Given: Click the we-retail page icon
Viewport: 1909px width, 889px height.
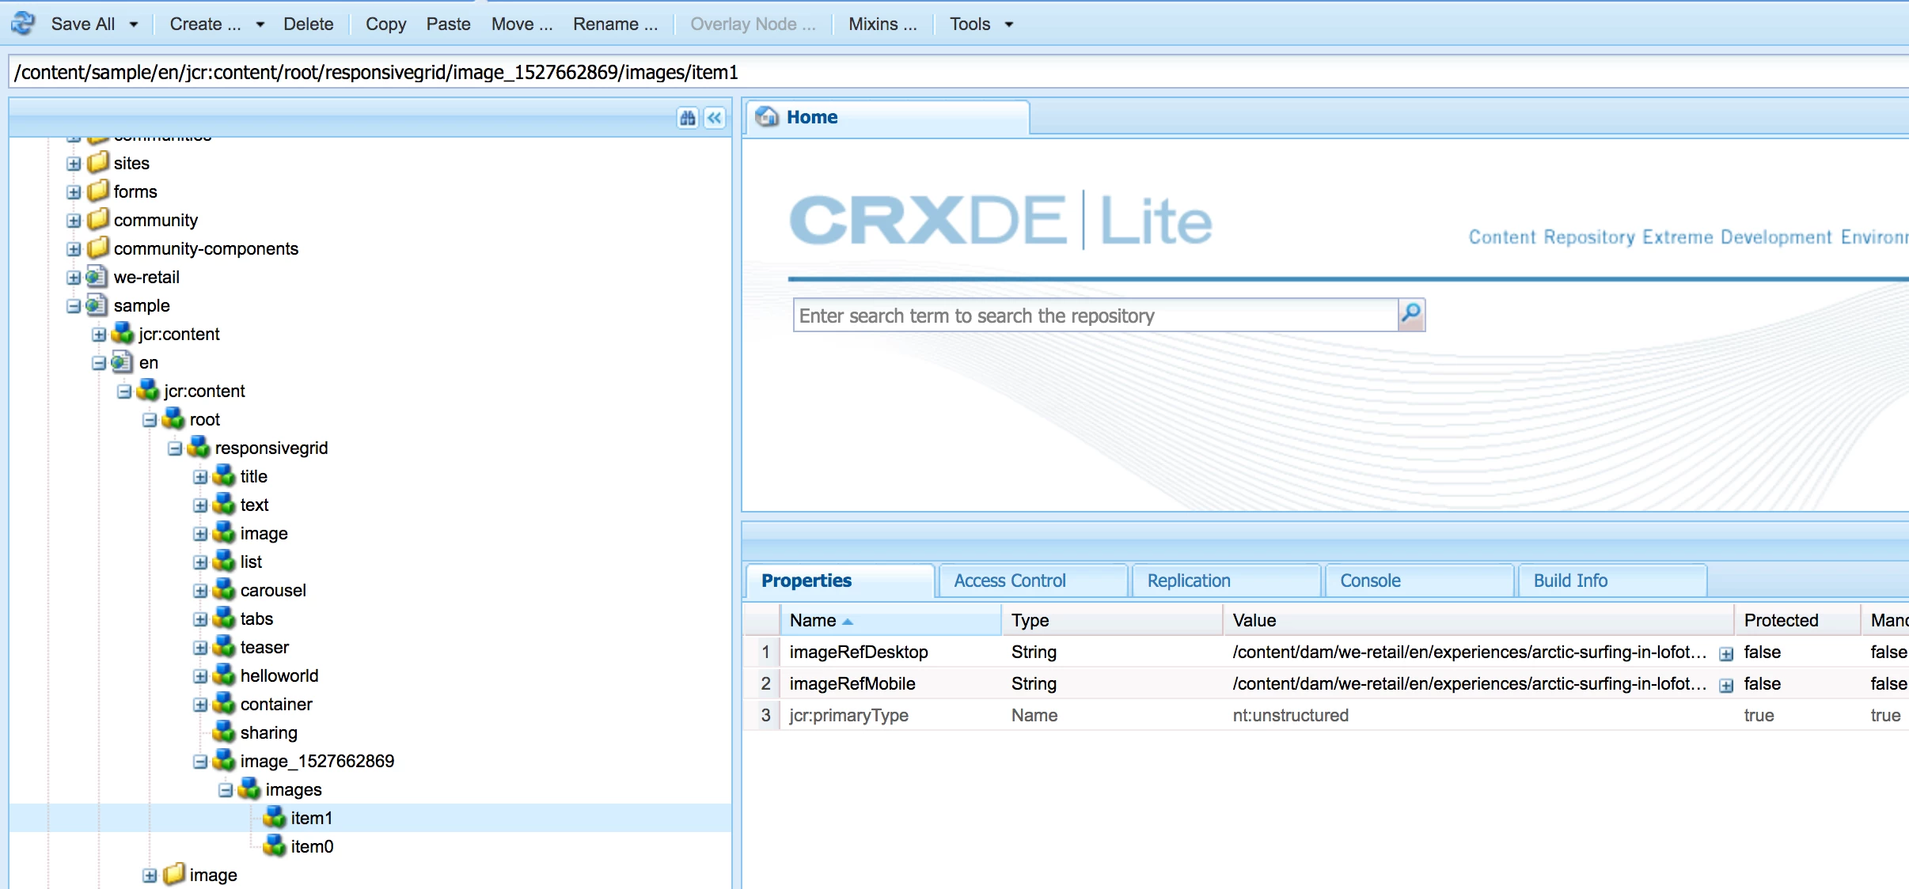Looking at the screenshot, I should click(x=97, y=277).
